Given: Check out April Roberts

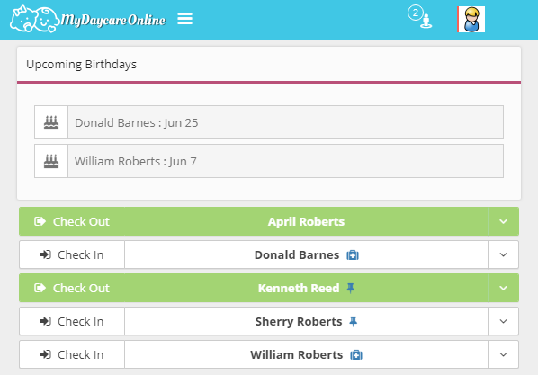Looking at the screenshot, I should coord(72,221).
